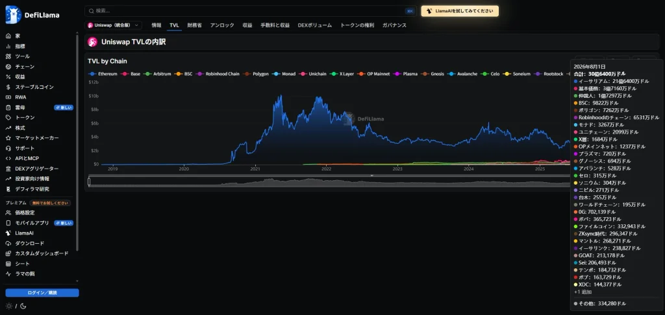The image size is (665, 315).
Task: Open the カスタムダッシュボード icon
Action: (8, 253)
